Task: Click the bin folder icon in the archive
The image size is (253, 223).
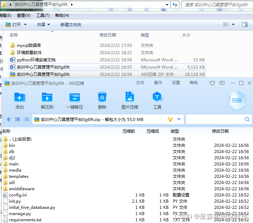Action: coord(5,145)
